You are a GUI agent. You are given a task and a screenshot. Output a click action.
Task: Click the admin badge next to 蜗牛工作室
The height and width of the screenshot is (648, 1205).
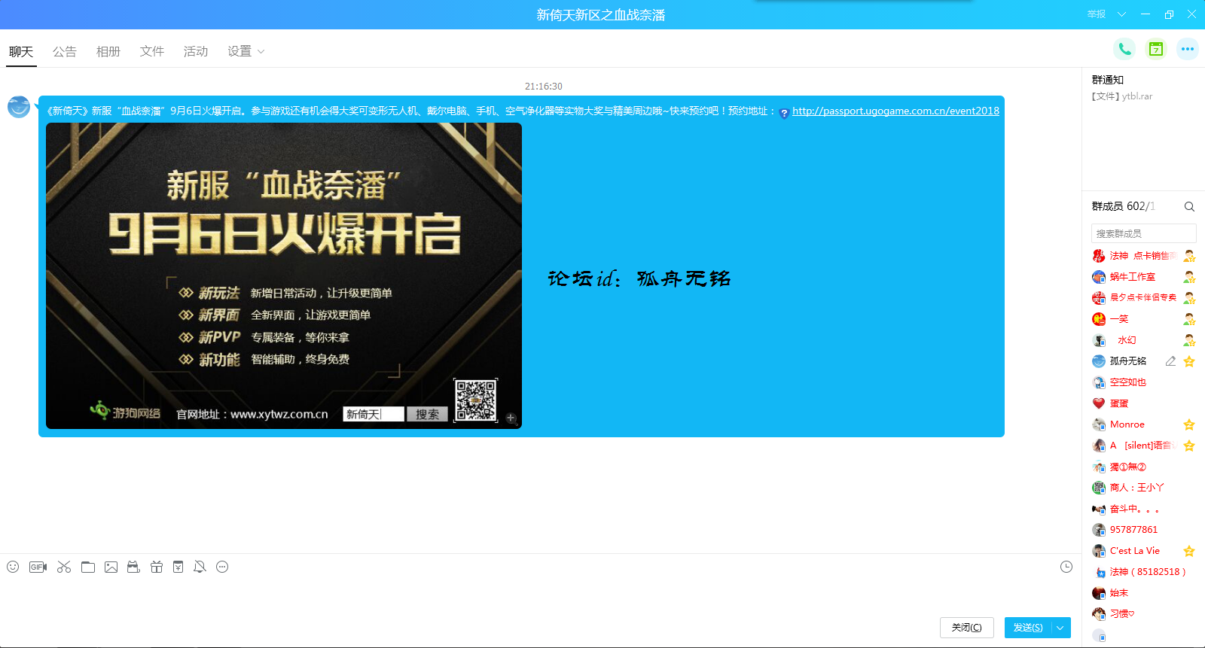1189,277
